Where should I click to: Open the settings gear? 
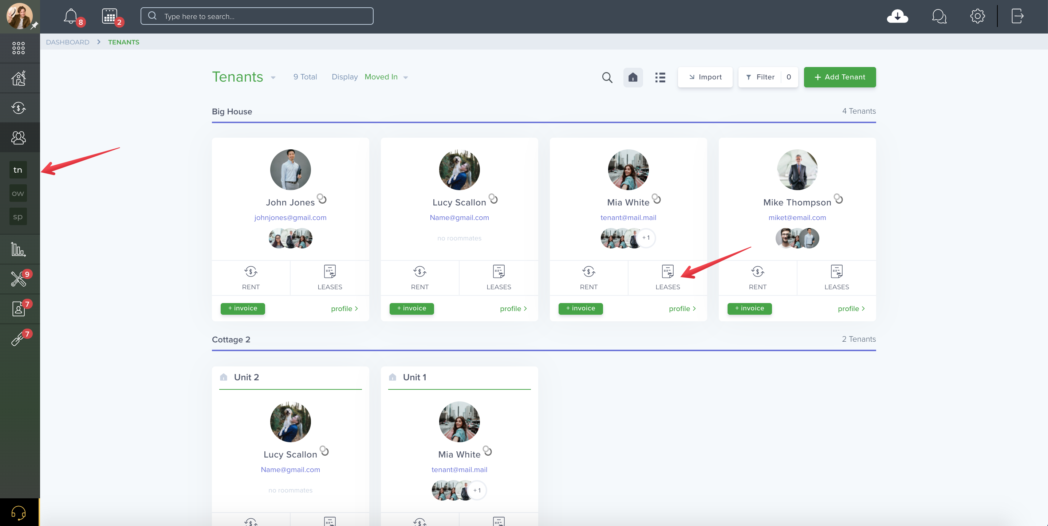pos(977,16)
